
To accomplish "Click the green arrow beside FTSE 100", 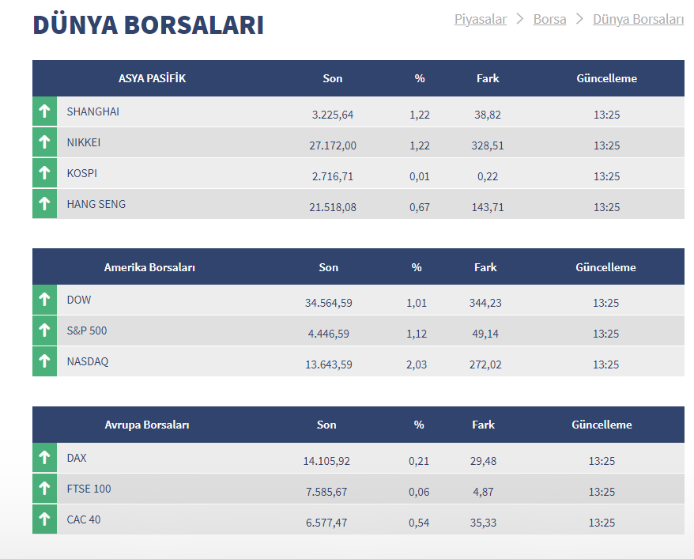I will (x=44, y=489).
